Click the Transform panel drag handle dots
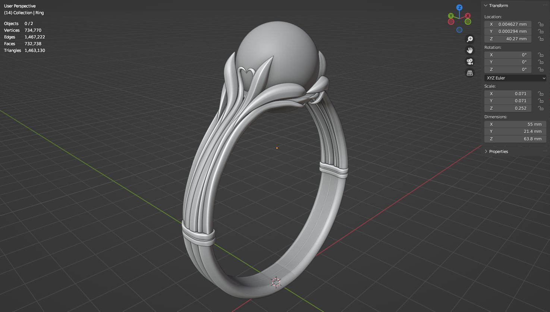Image resolution: width=550 pixels, height=312 pixels. (x=545, y=6)
